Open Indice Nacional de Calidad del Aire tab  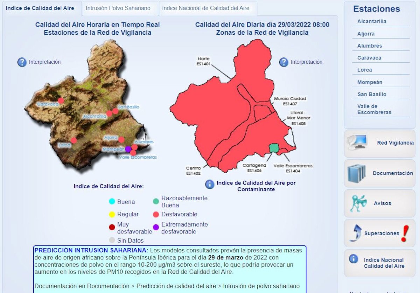click(206, 8)
